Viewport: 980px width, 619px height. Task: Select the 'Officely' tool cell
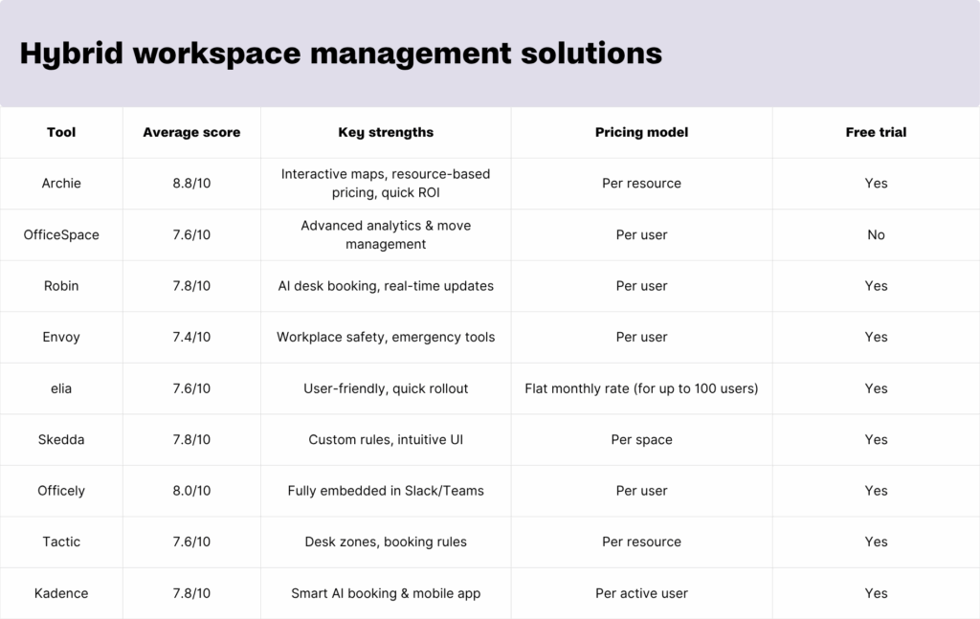coord(61,491)
